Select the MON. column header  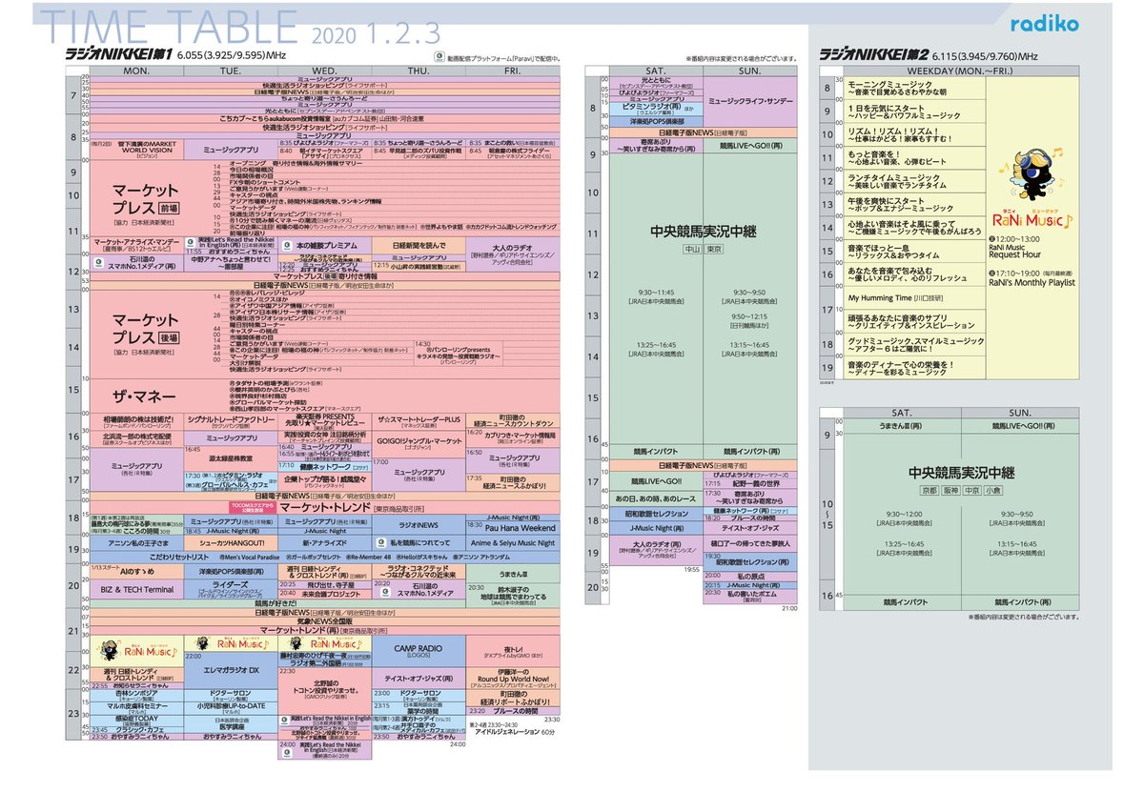point(135,71)
